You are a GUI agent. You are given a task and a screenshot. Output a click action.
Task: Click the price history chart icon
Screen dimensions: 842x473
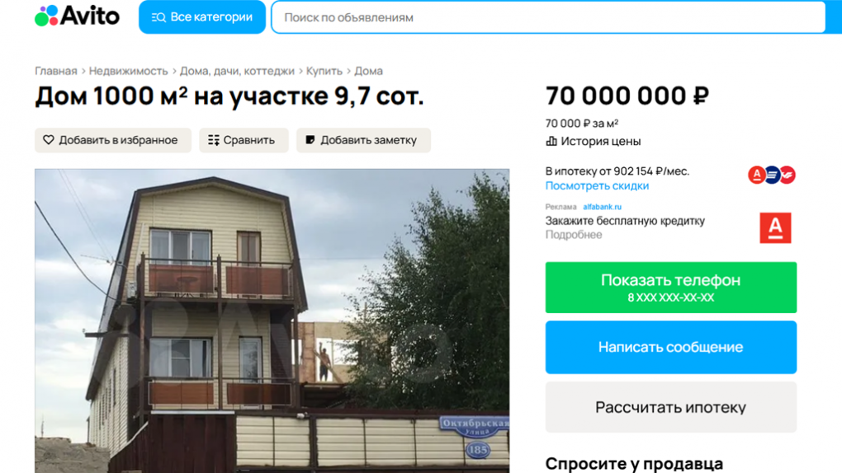tap(551, 141)
